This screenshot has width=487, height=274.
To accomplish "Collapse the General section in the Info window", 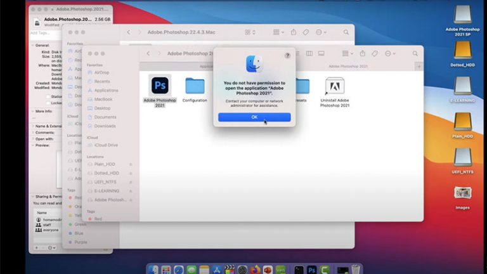I will (x=32, y=46).
